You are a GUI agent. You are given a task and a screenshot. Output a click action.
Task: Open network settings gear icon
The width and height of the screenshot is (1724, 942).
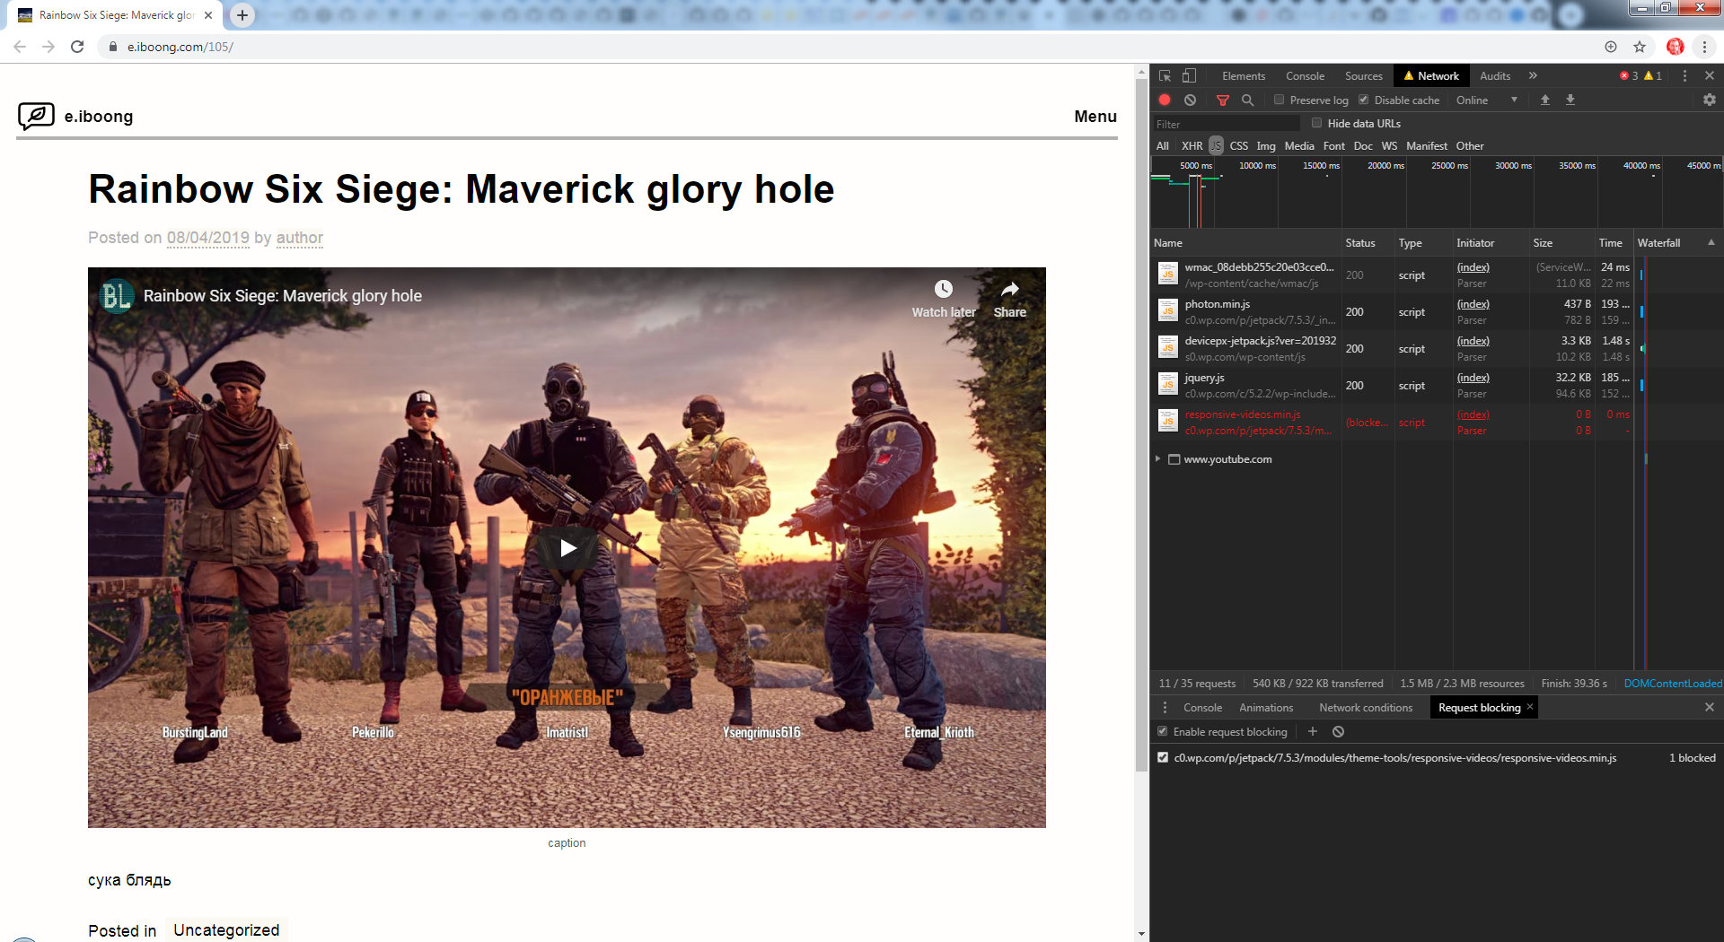click(1709, 100)
